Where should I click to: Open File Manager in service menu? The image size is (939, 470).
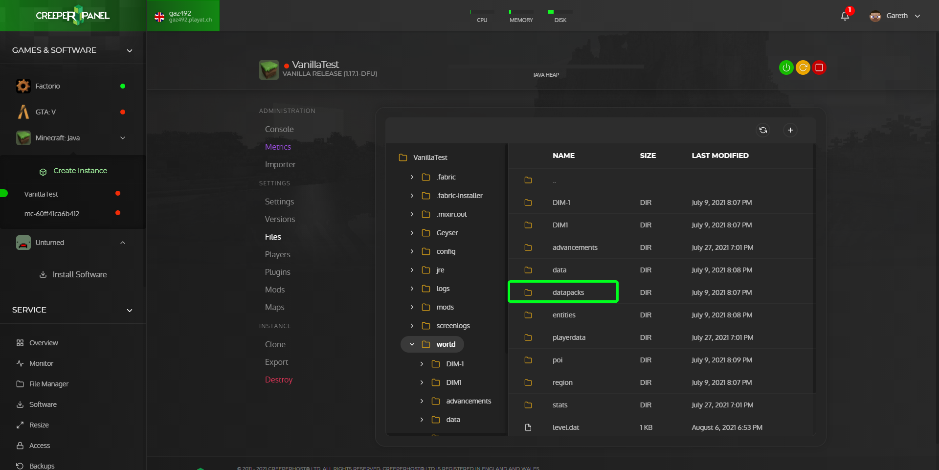[x=48, y=384]
